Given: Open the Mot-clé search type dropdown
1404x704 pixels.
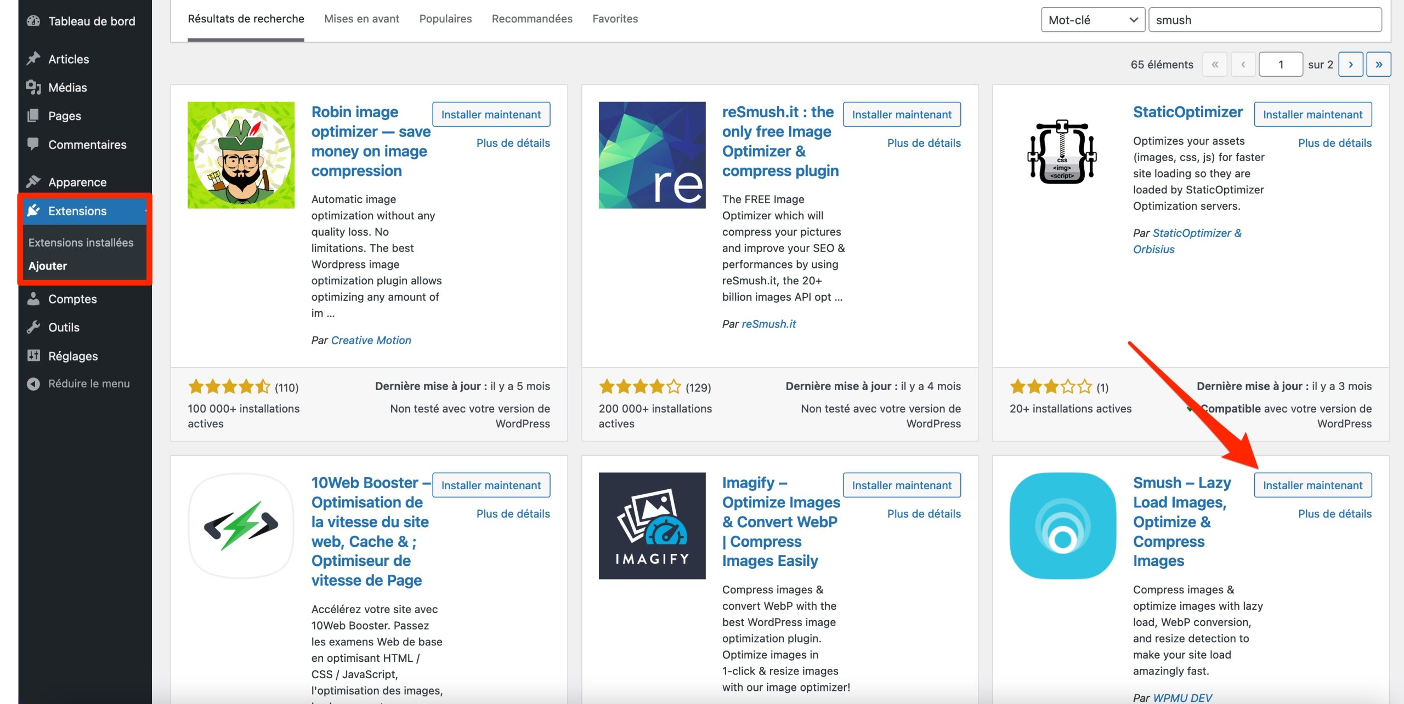Looking at the screenshot, I should coord(1093,20).
